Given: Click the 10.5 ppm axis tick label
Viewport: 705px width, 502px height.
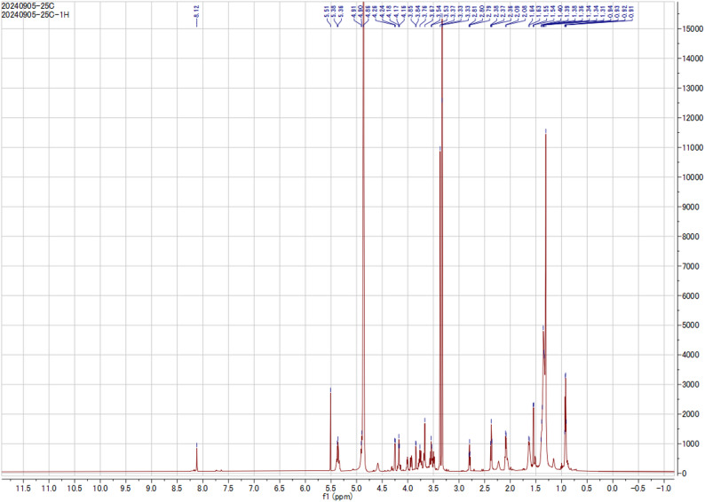Looking at the screenshot, I should (x=75, y=488).
